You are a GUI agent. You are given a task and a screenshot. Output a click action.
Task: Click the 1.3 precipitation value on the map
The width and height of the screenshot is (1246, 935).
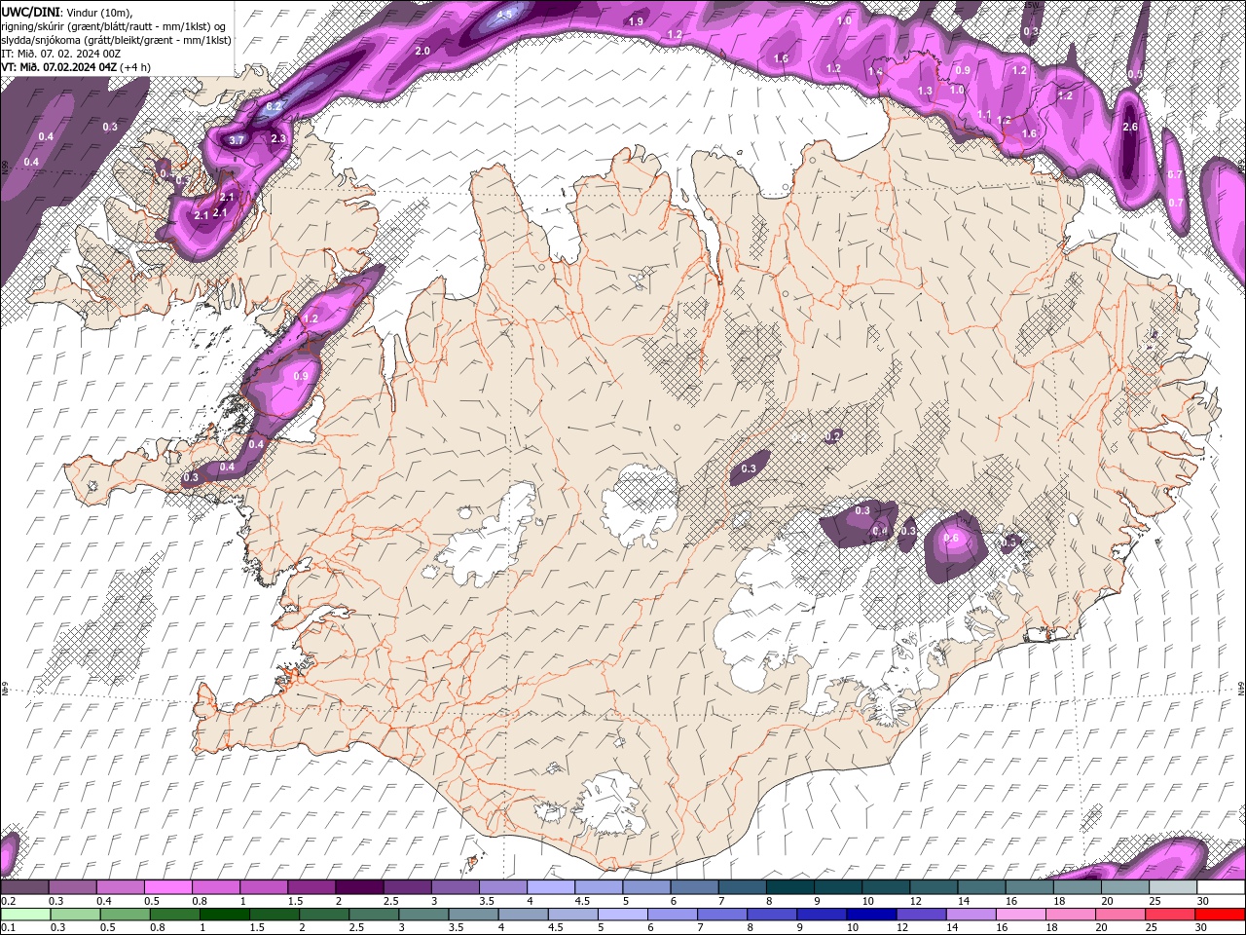[x=925, y=91]
